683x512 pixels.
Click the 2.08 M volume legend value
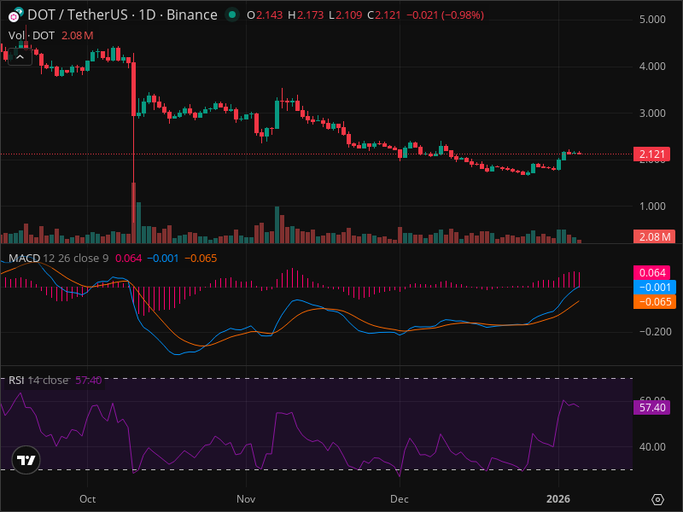(x=77, y=36)
